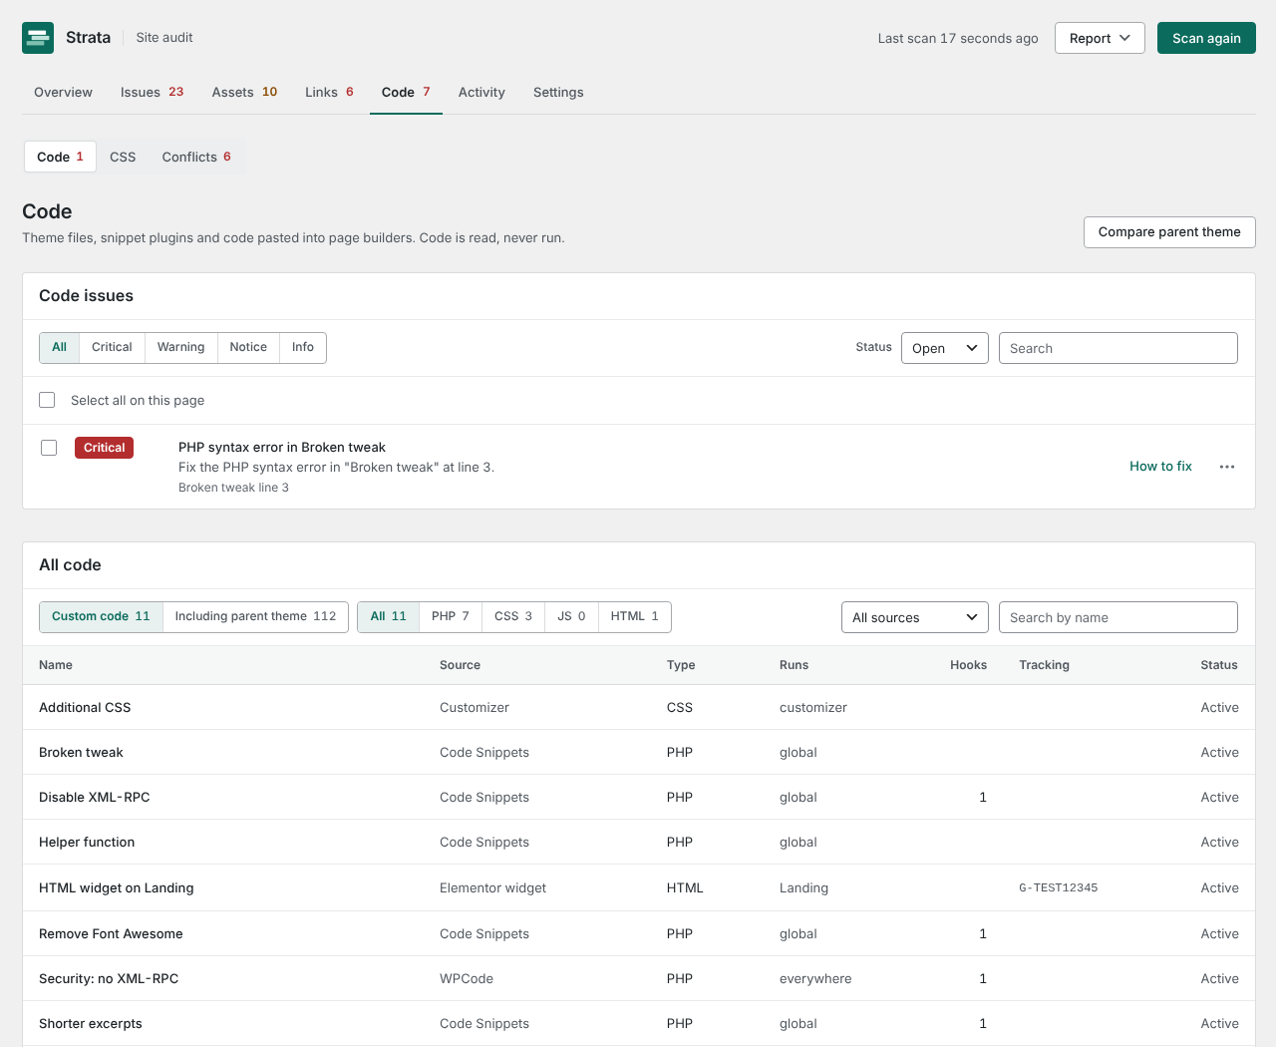Image resolution: width=1276 pixels, height=1047 pixels.
Task: Select the Activity tab
Action: pos(481,92)
